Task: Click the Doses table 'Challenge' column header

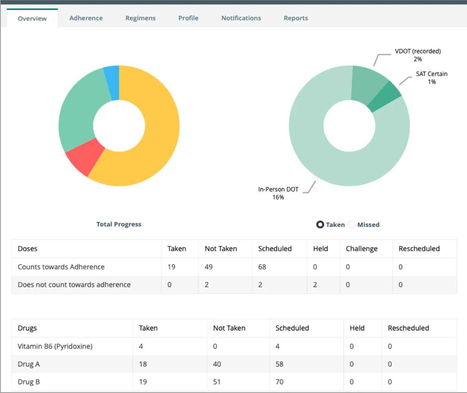Action: [362, 249]
